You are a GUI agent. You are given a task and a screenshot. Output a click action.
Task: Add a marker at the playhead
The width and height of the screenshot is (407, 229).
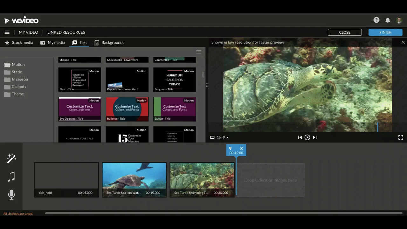231,148
